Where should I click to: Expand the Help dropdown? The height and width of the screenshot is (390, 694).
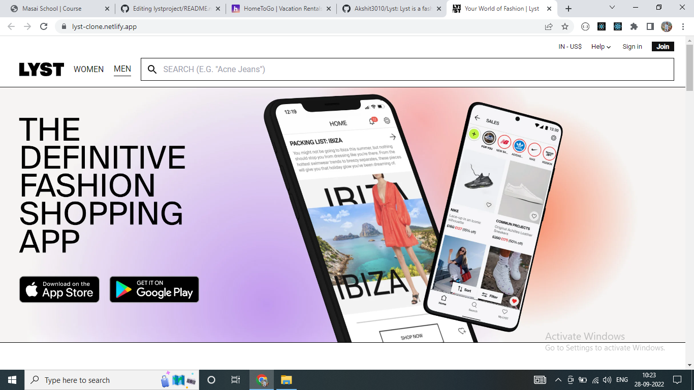[x=601, y=47]
